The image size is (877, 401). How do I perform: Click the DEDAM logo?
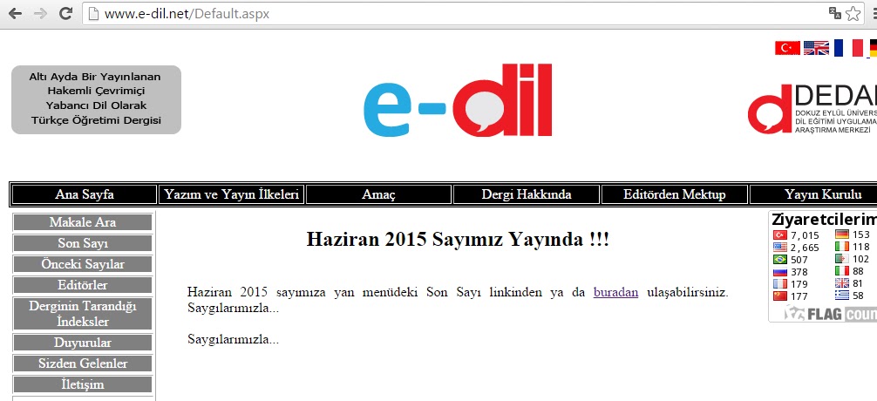[x=812, y=109]
